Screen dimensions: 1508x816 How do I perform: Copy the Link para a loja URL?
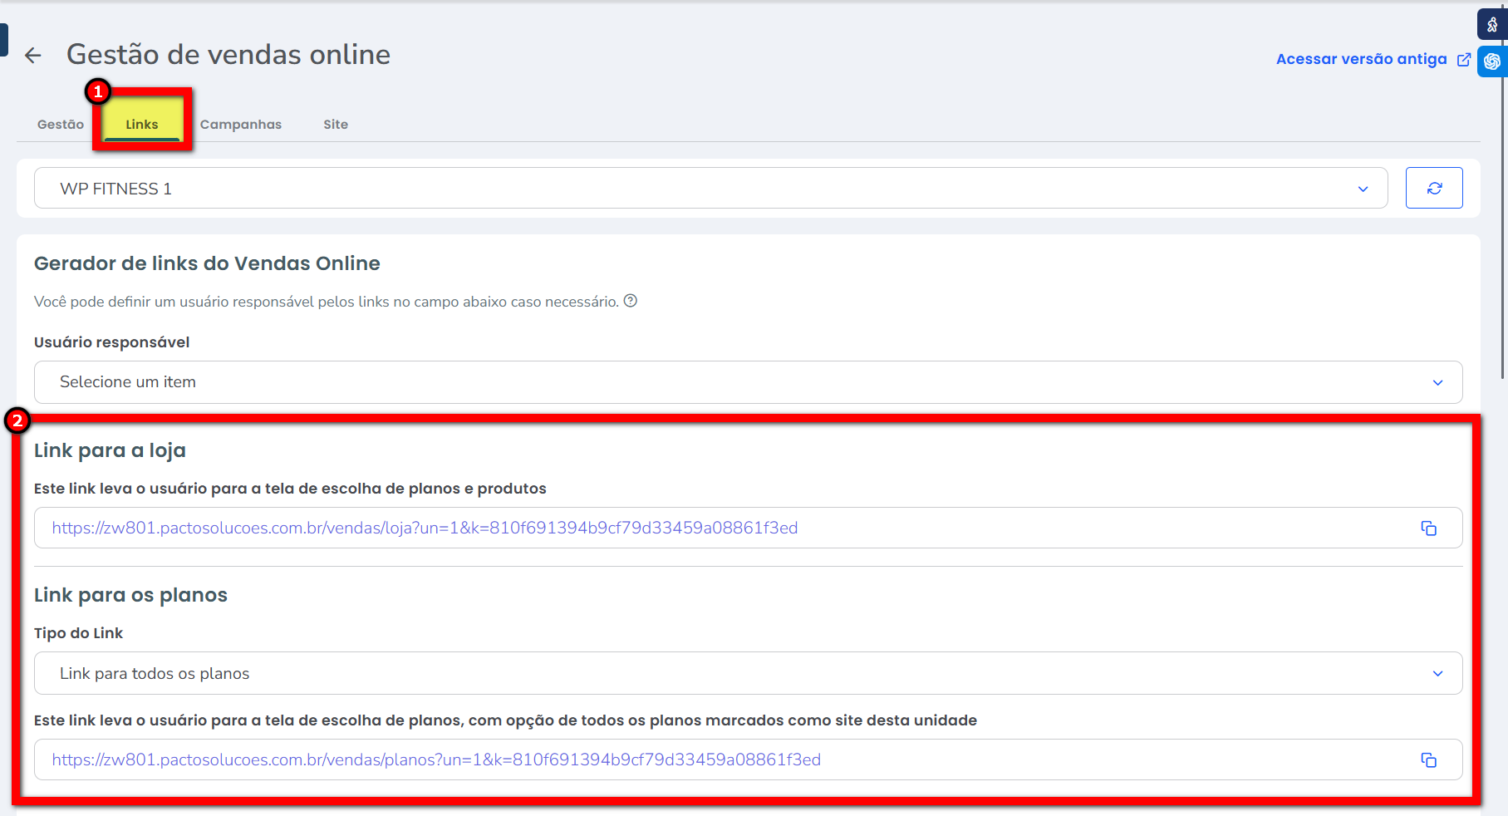pyautogui.click(x=1428, y=528)
